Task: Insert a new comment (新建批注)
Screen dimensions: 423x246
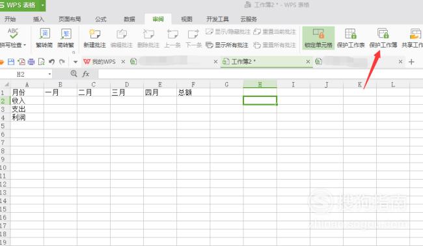Action: coord(94,38)
